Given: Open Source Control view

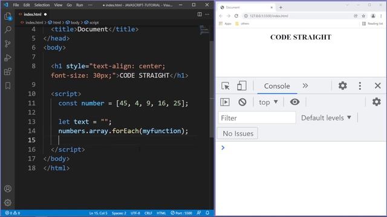Looking at the screenshot, I should click(x=8, y=44).
